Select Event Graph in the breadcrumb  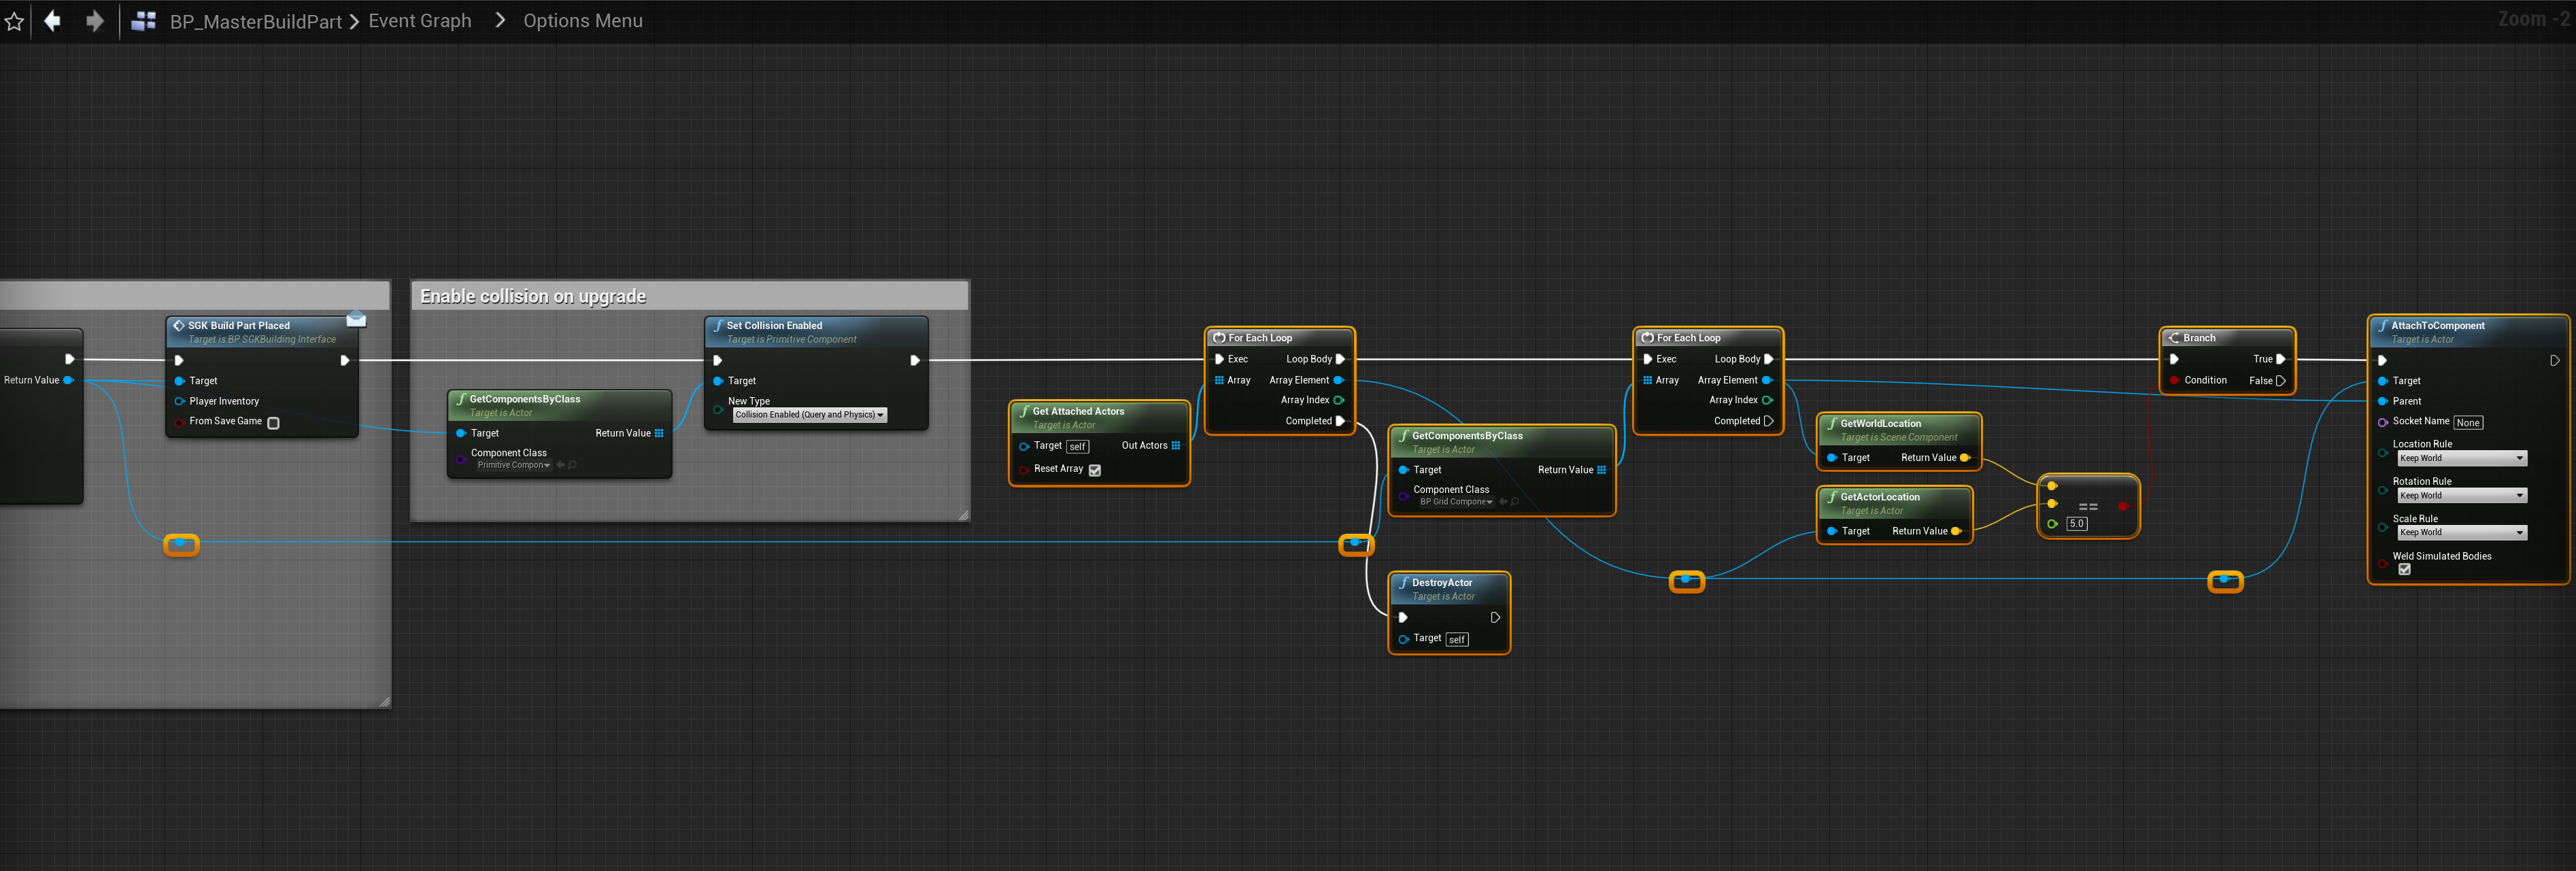(x=420, y=21)
